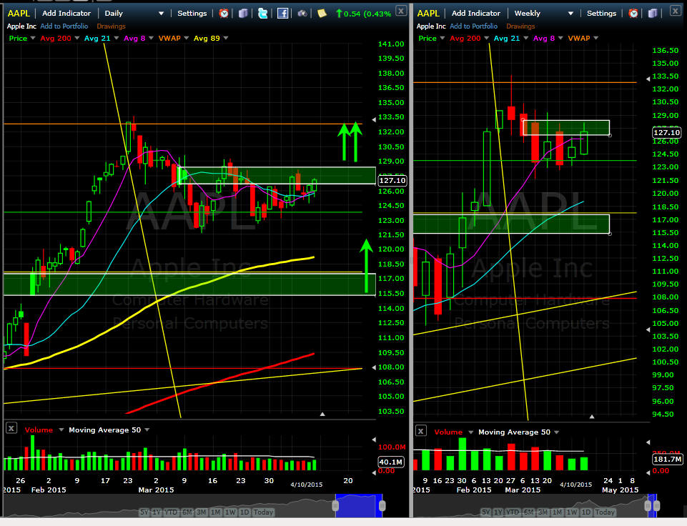The width and height of the screenshot is (687, 526).
Task: Grab left handle of Weekly range slider
Action: pos(648,506)
